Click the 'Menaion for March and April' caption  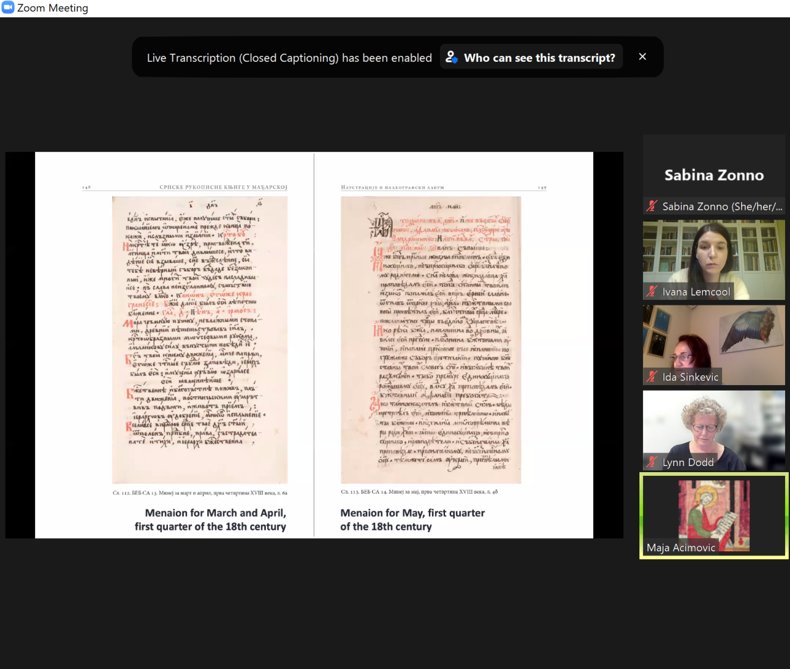coord(210,520)
